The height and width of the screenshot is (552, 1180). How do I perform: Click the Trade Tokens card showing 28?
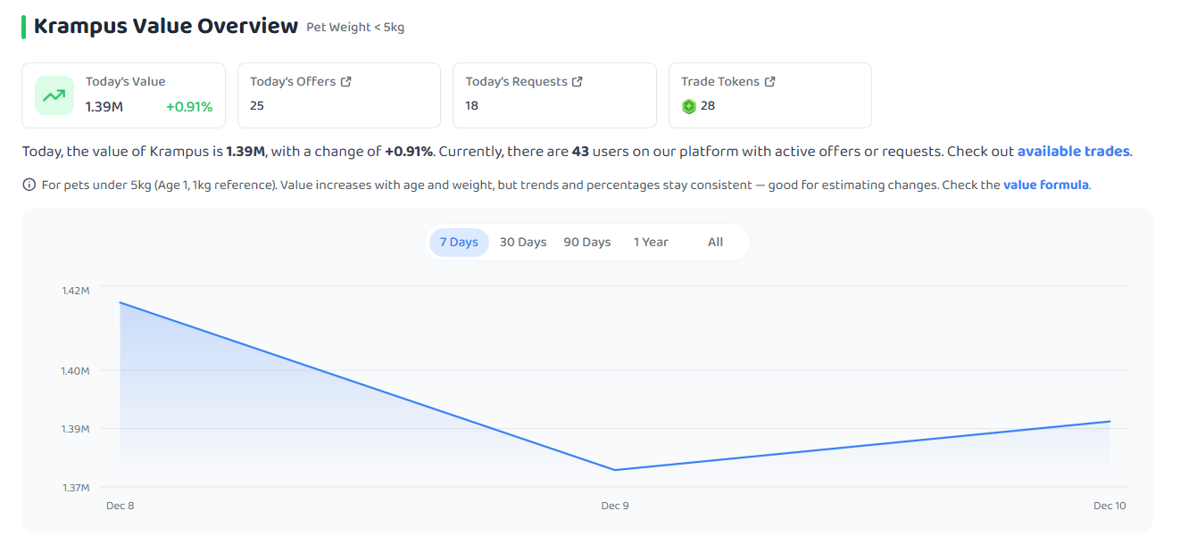(770, 95)
